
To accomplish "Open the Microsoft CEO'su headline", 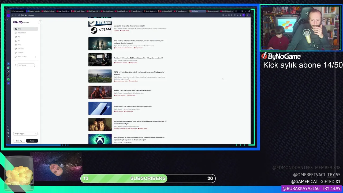I will pos(139,139).
